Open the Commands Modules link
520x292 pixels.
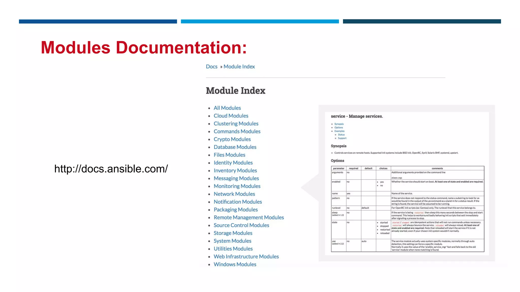pos(237,132)
